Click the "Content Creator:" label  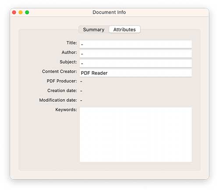pos(60,72)
